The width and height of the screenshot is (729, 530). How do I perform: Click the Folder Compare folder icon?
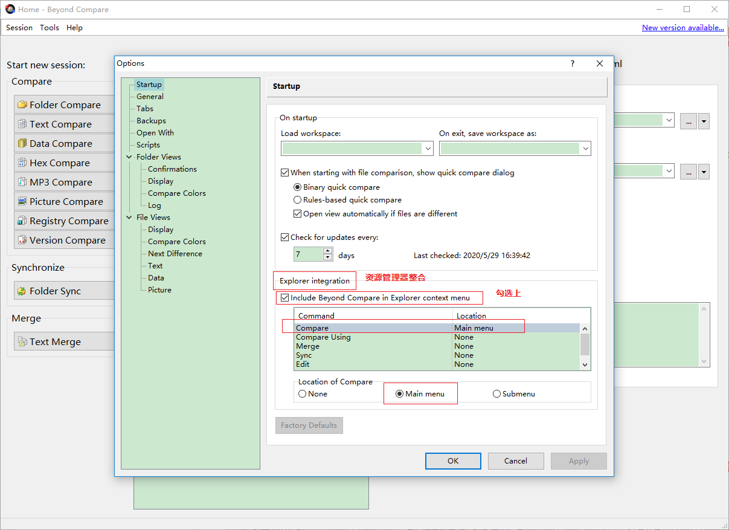point(22,105)
